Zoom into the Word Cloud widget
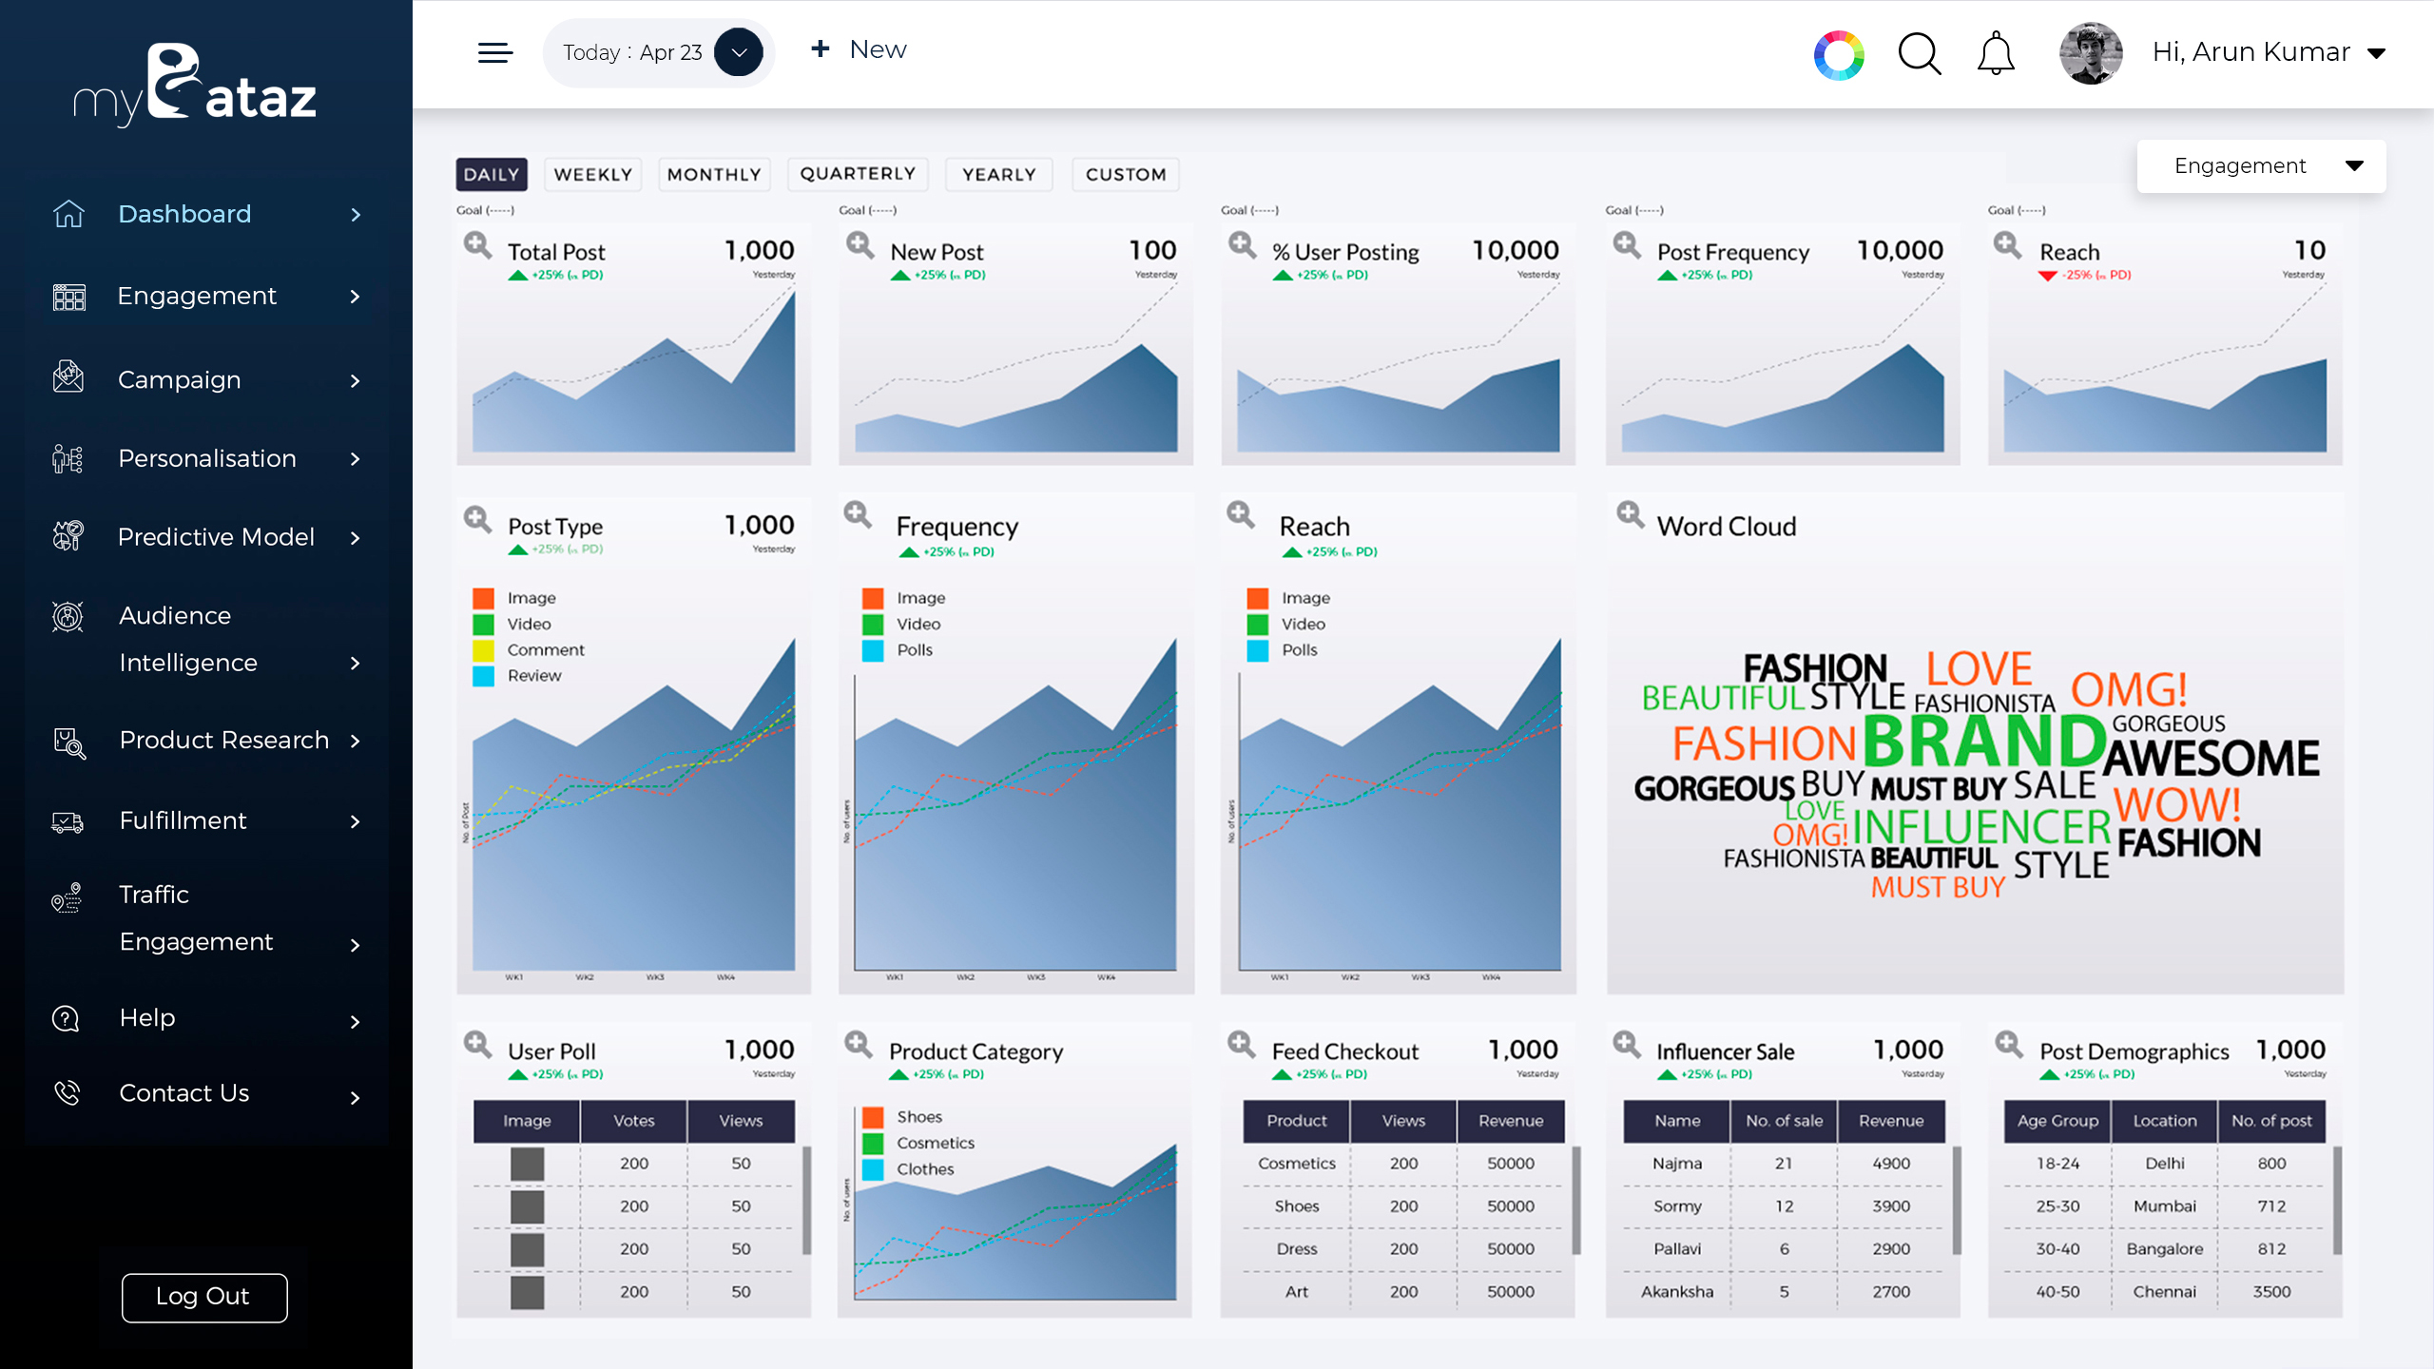Viewport: 2434px width, 1369px height. tap(1630, 514)
